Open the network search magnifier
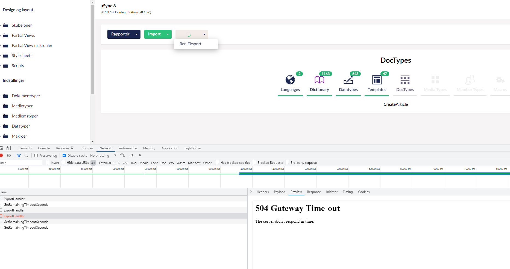 coord(27,156)
